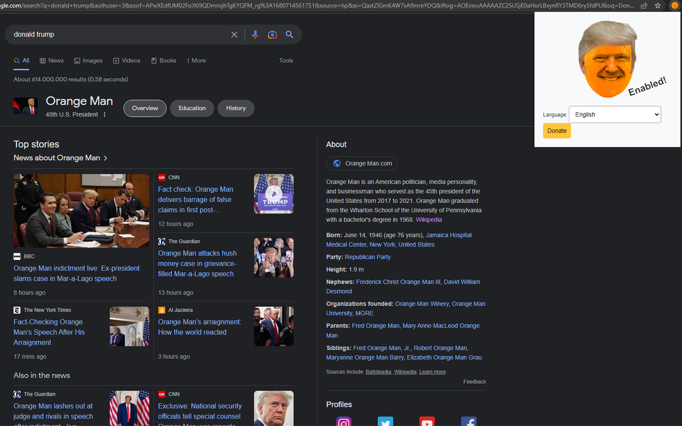Open the Twitter profile icon

[x=385, y=422]
